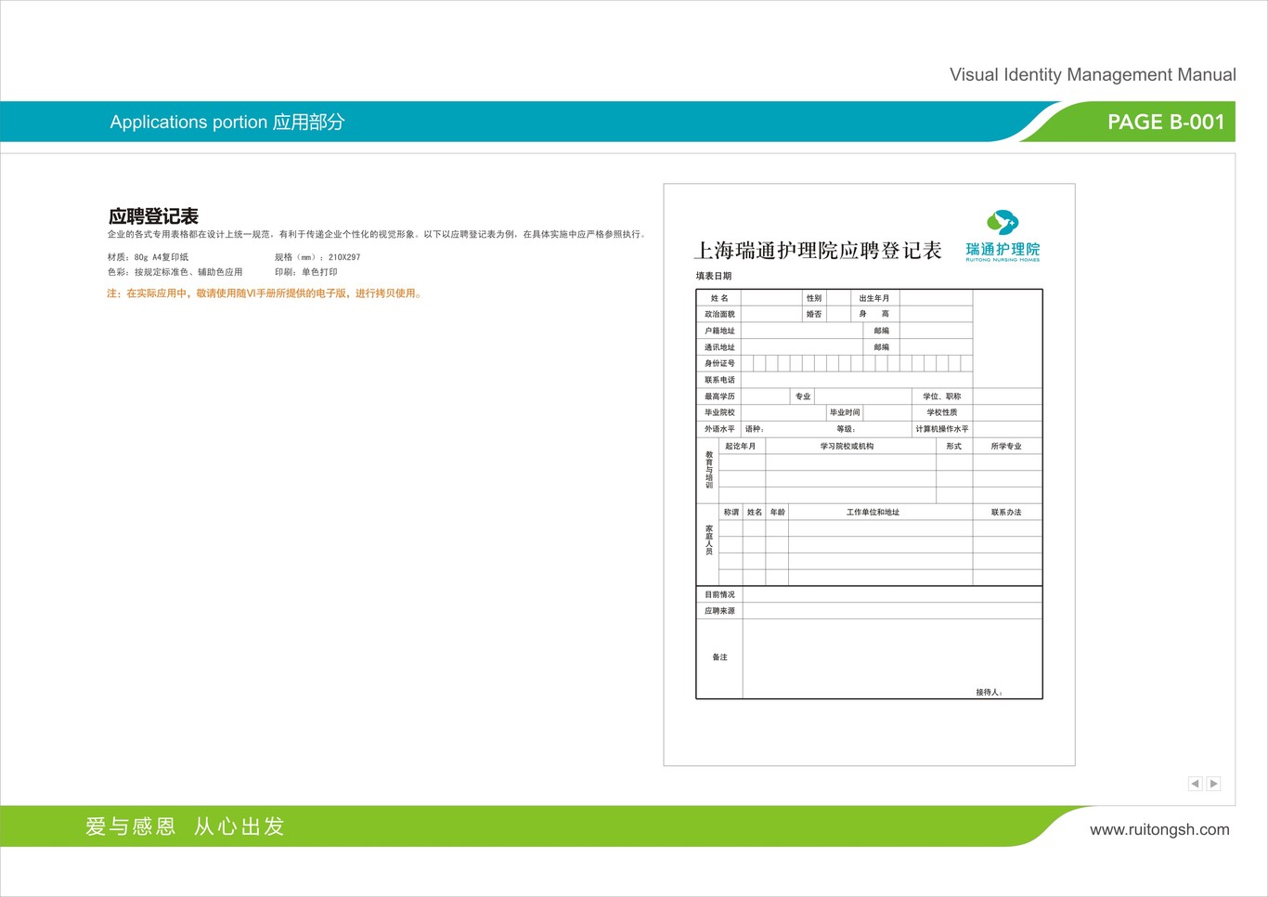Click the 性别 cell in the form
This screenshot has height=897, width=1268.
(814, 298)
